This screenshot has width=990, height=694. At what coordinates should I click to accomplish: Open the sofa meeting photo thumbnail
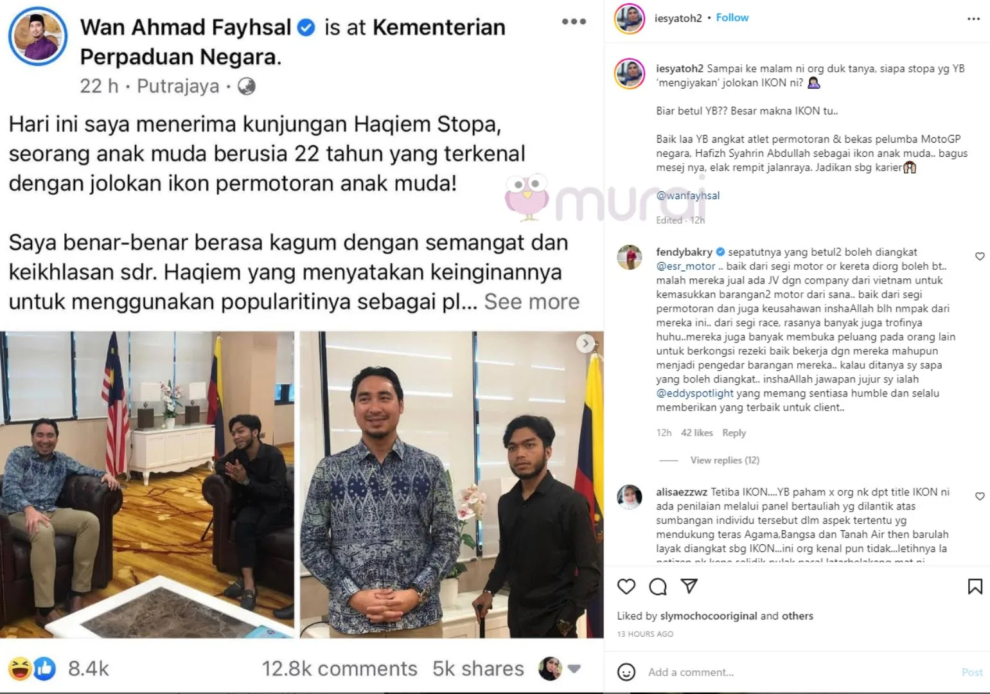click(147, 485)
